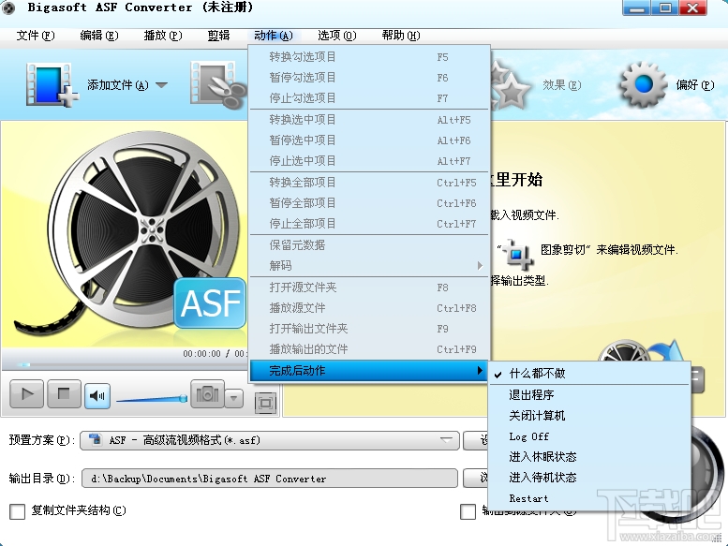Screen dimensions: 728x546
Task: Take snapshot with camera icon
Action: pyautogui.click(x=207, y=395)
